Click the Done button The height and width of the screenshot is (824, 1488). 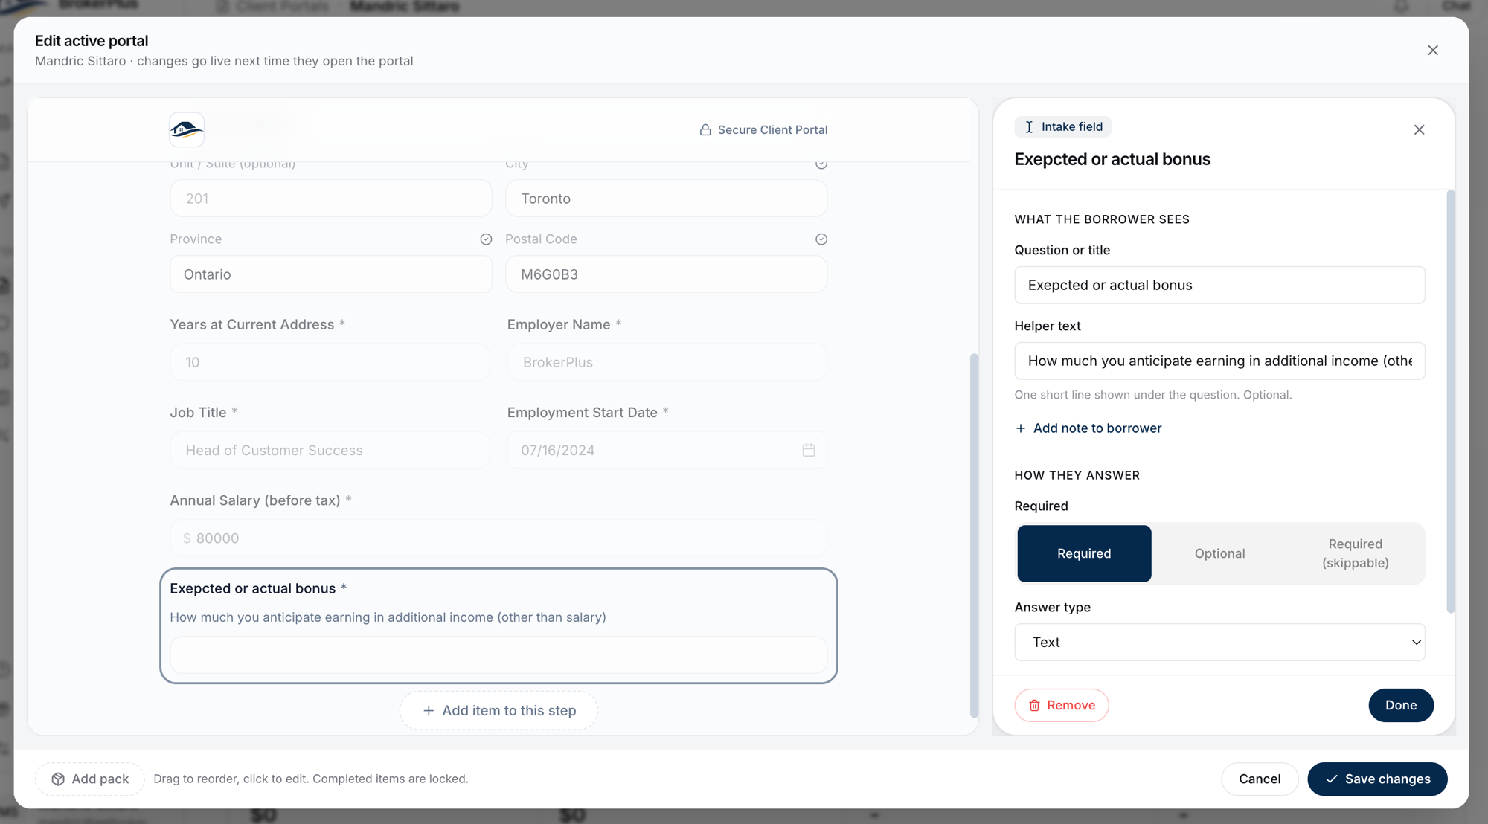(x=1401, y=705)
